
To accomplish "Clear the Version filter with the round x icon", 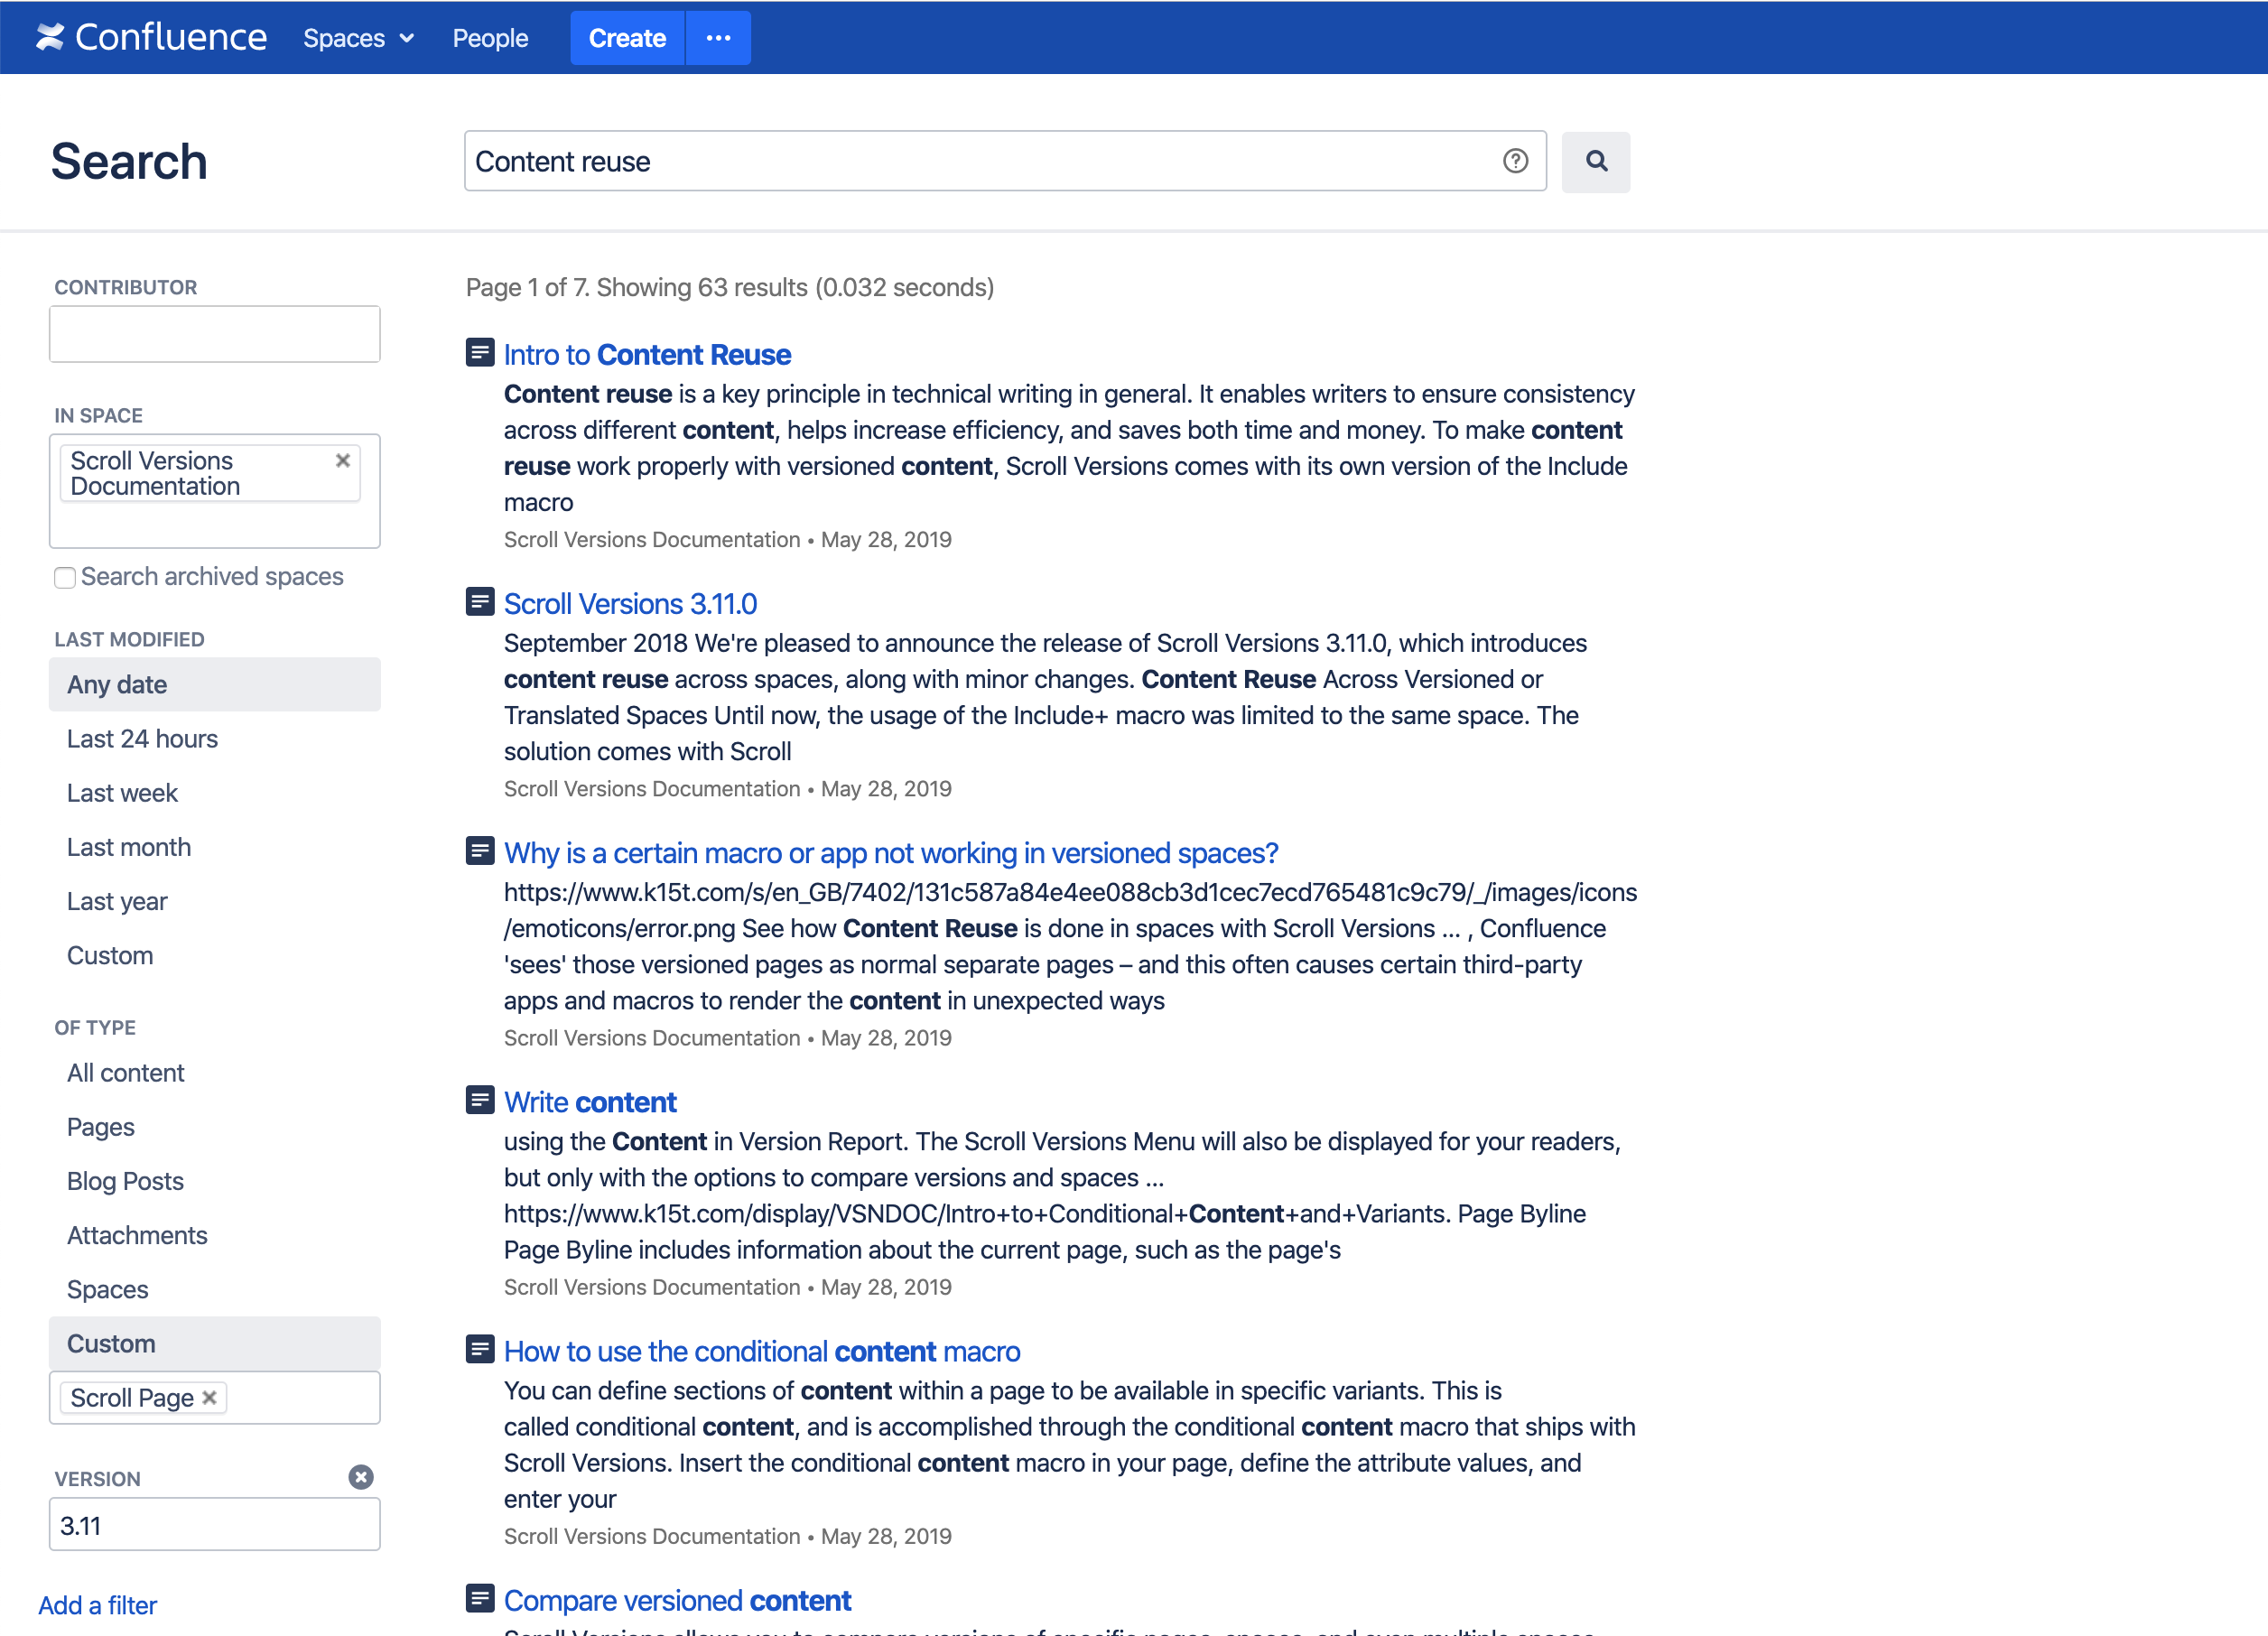I will (361, 1476).
